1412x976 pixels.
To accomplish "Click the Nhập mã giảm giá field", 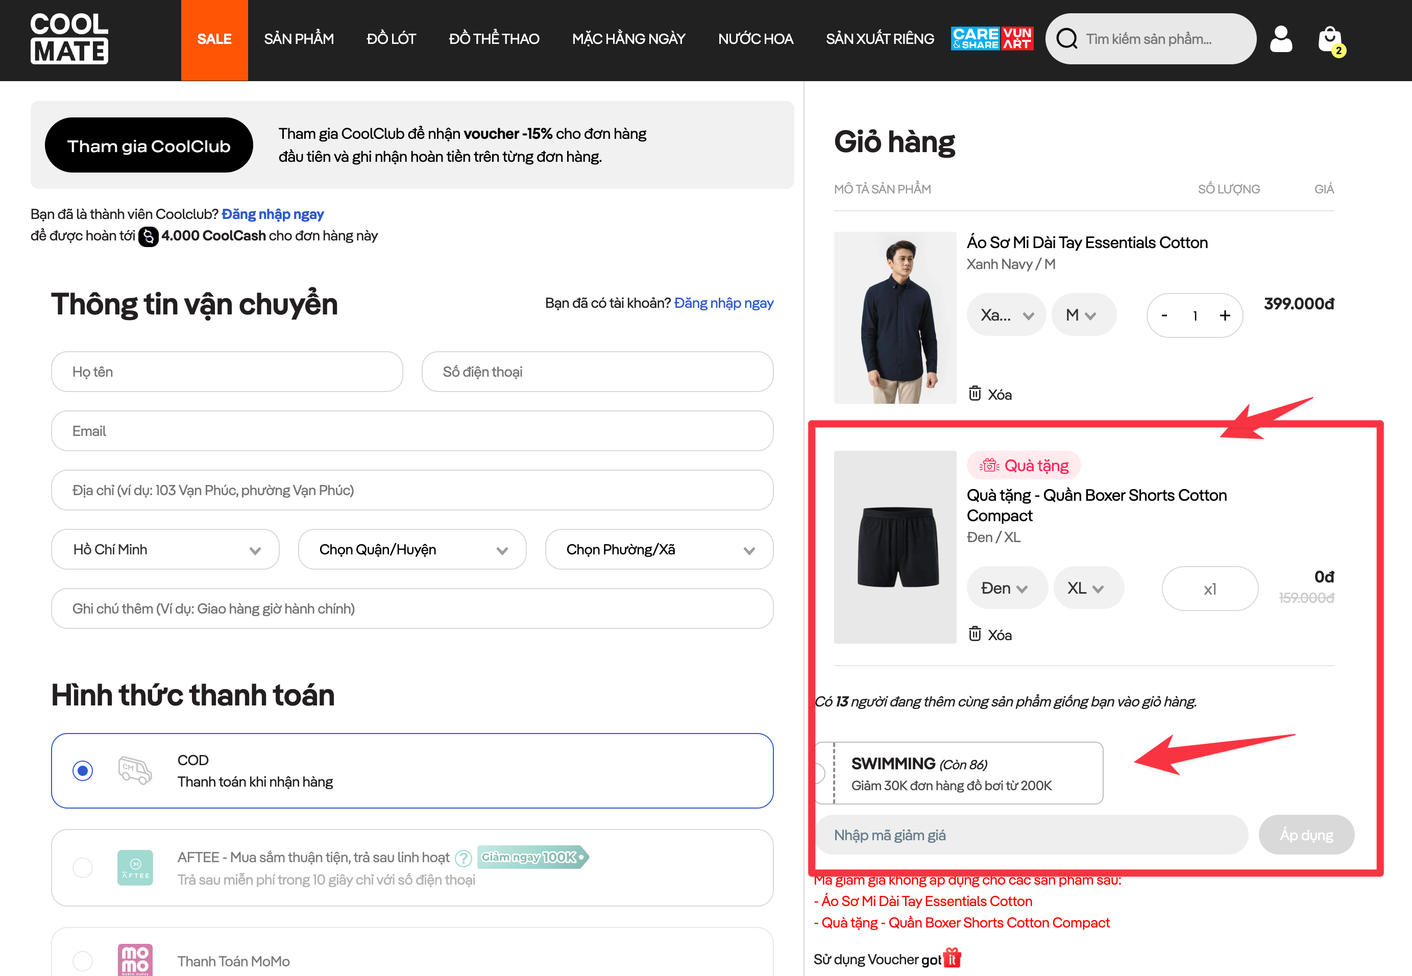I will pos(1031,835).
